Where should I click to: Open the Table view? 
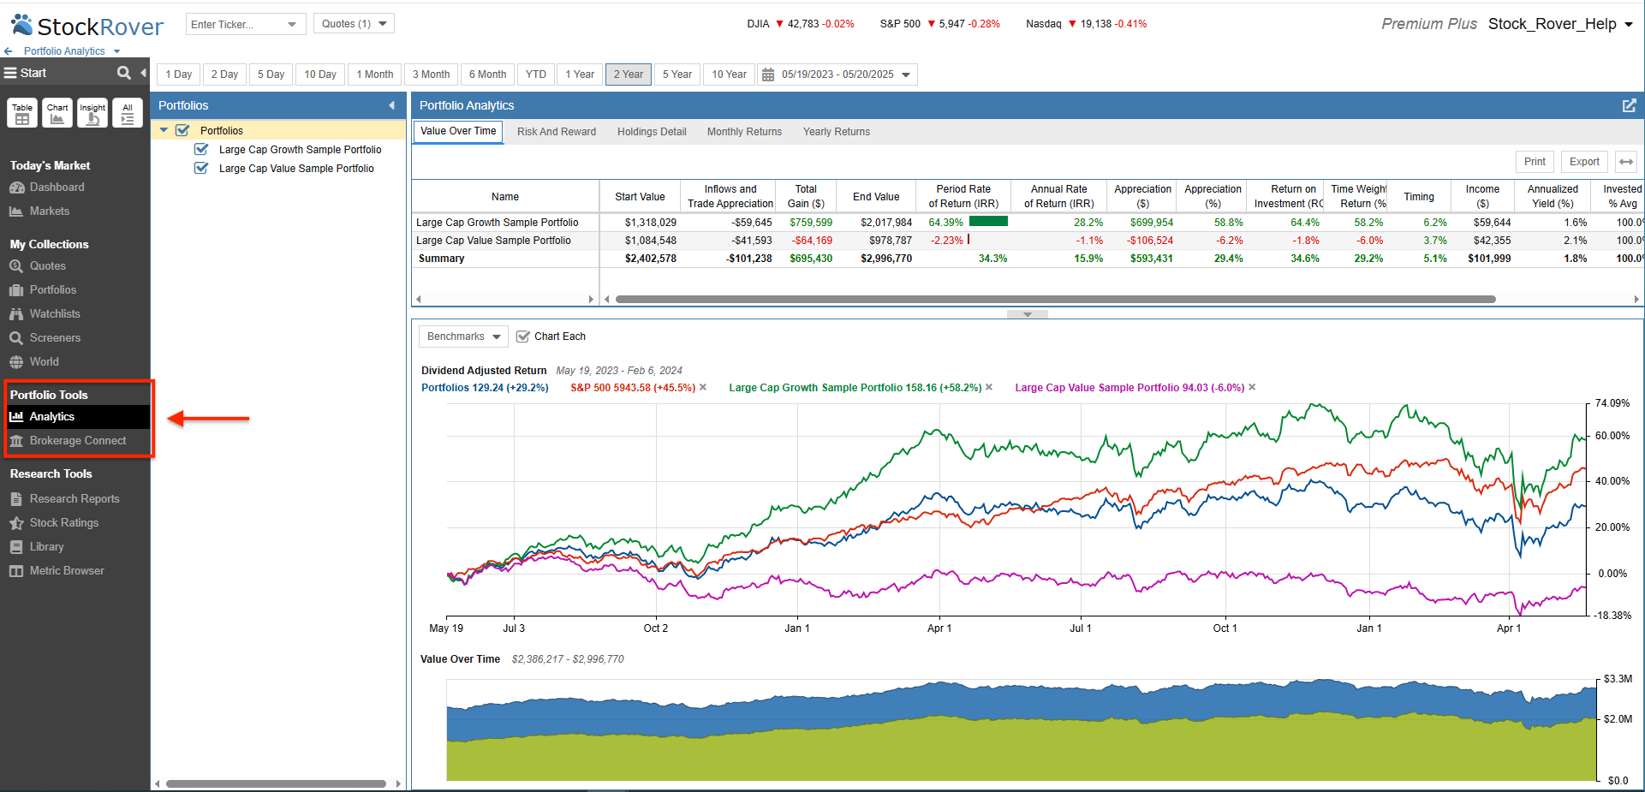(21, 112)
